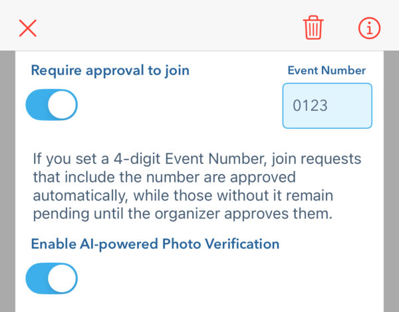Screen dimensions: 399x312
Task: Click the "Enable AI-powered Photo Verification" heading
Action: pos(155,244)
